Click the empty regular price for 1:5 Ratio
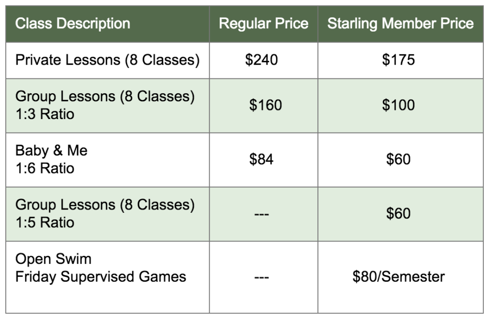The height and width of the screenshot is (319, 490). (264, 214)
